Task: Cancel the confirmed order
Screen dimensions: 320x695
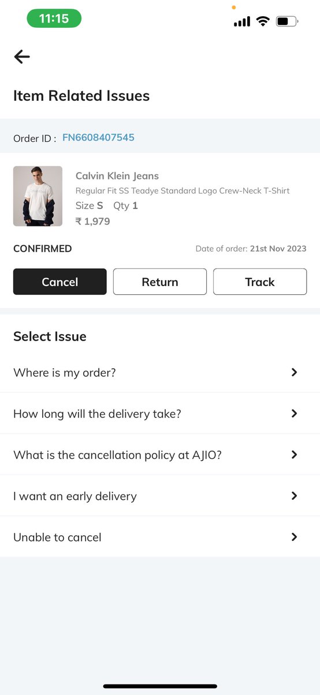Action: 60,281
